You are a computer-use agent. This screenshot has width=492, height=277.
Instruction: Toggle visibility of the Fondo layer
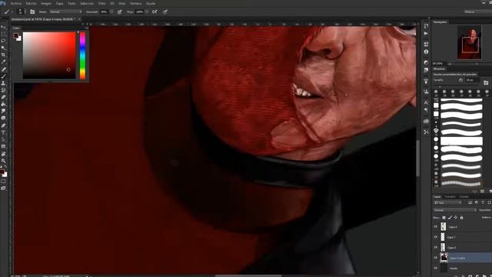(436, 269)
